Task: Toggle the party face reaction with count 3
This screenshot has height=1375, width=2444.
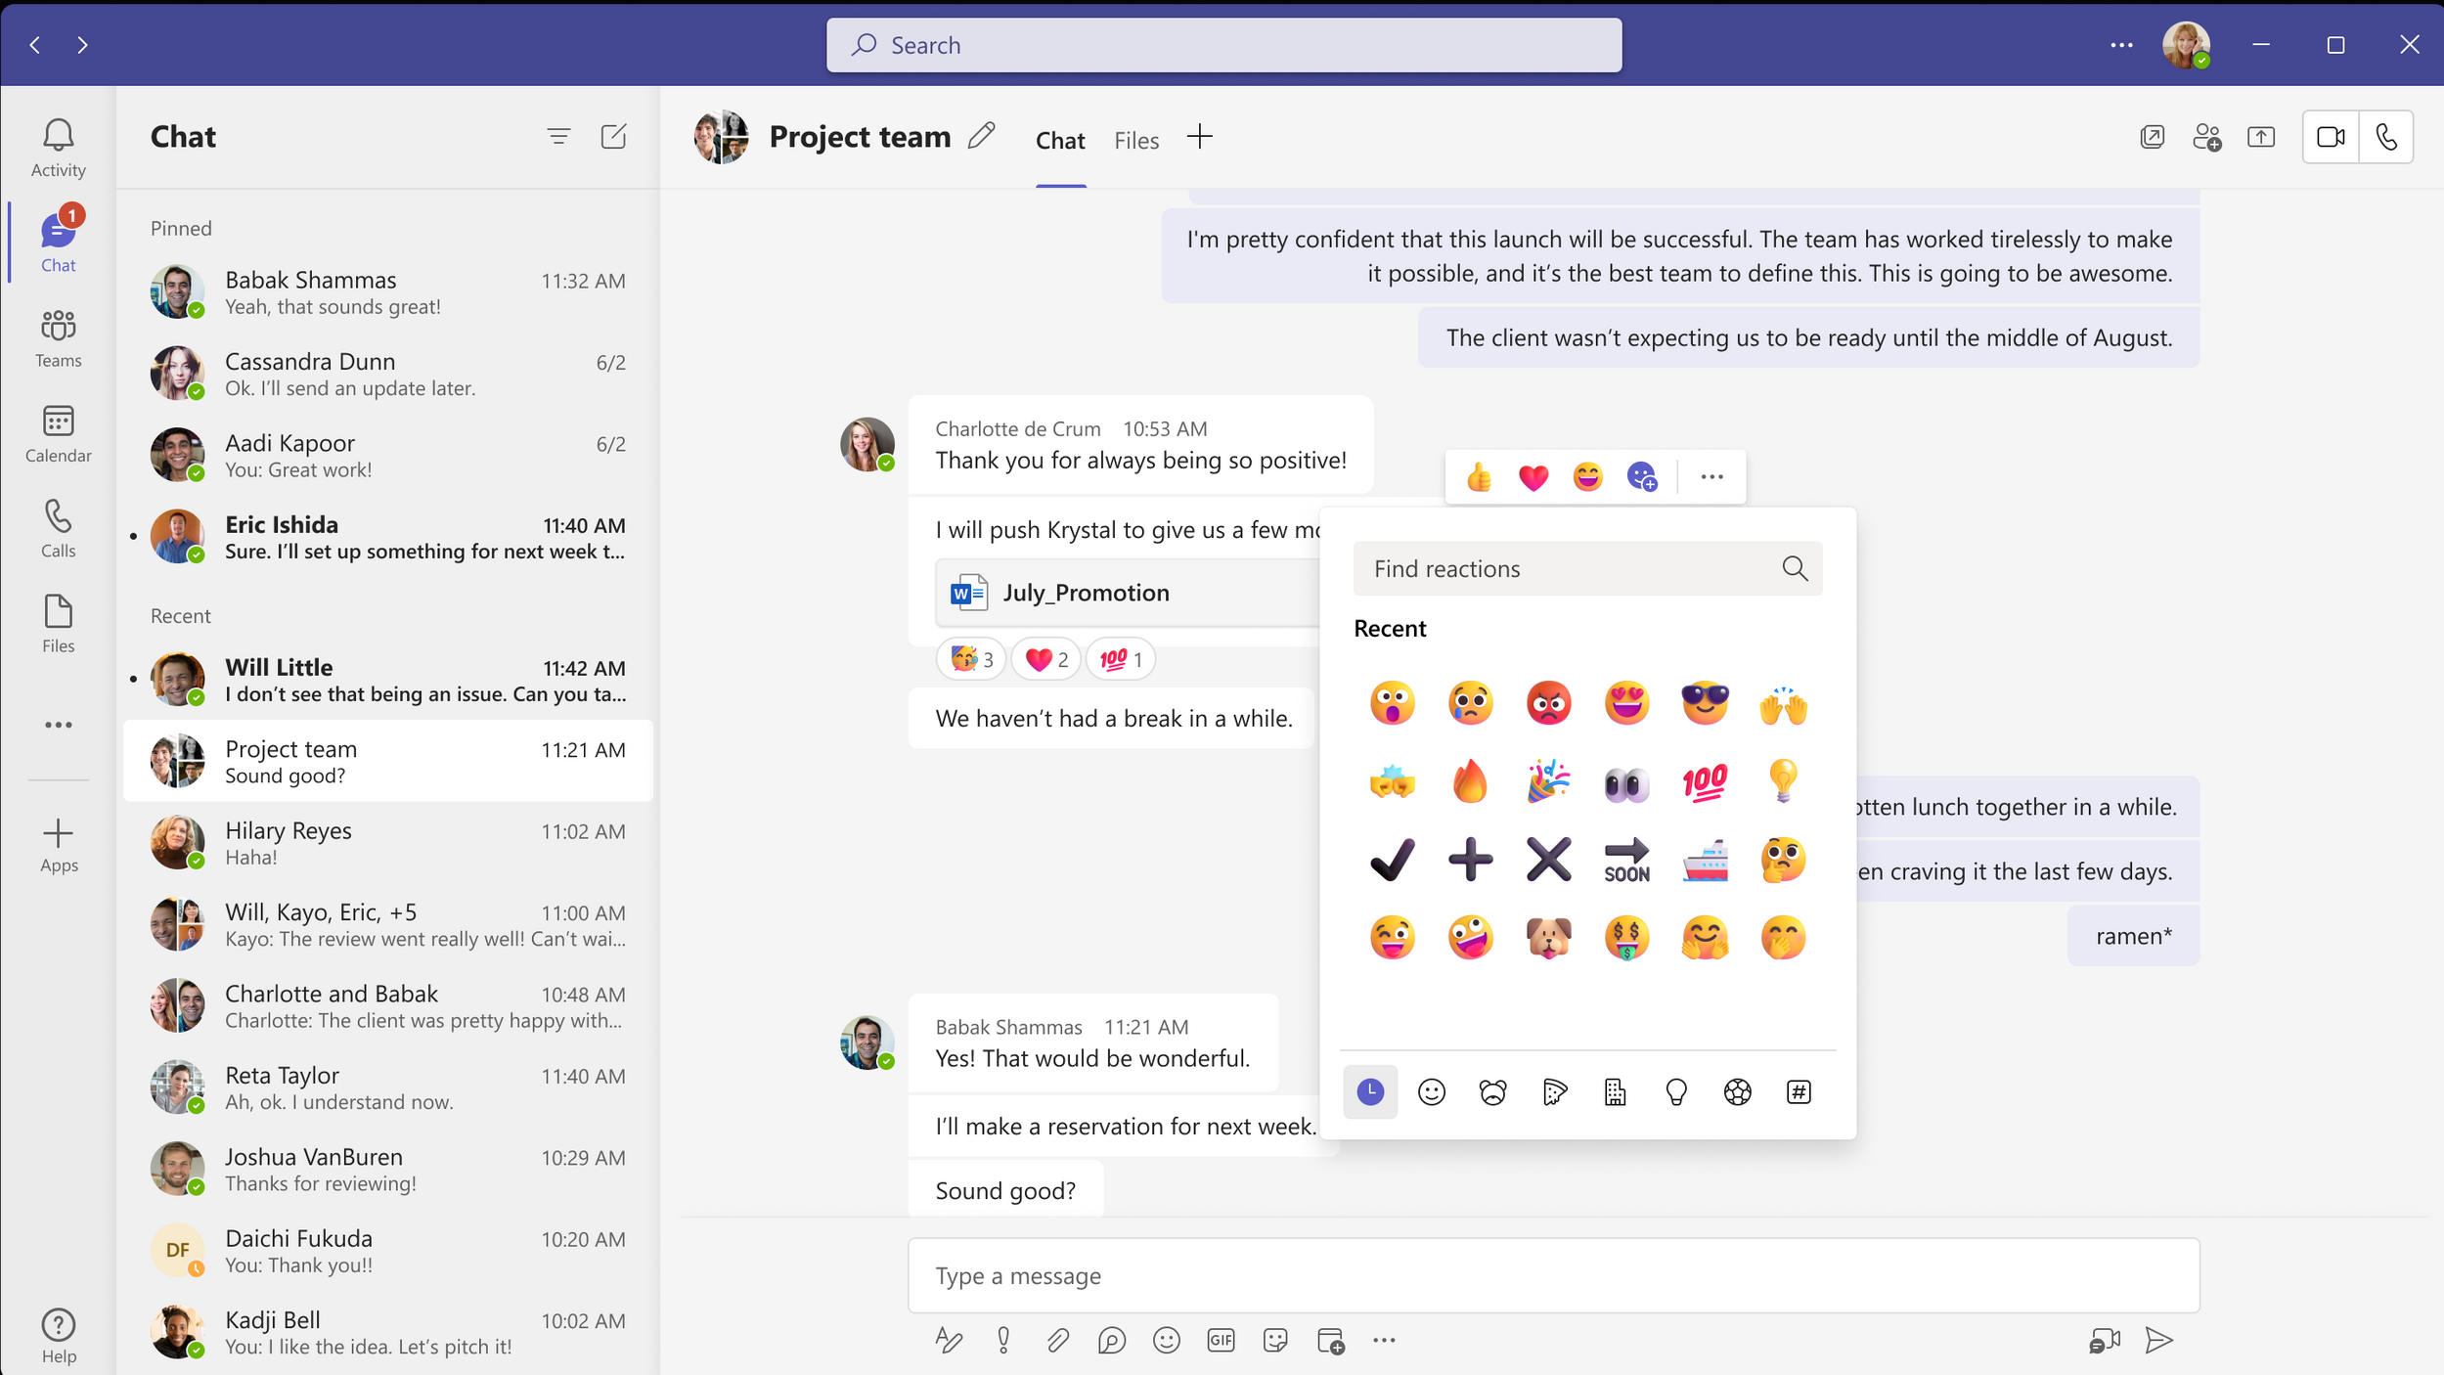Action: click(x=971, y=659)
